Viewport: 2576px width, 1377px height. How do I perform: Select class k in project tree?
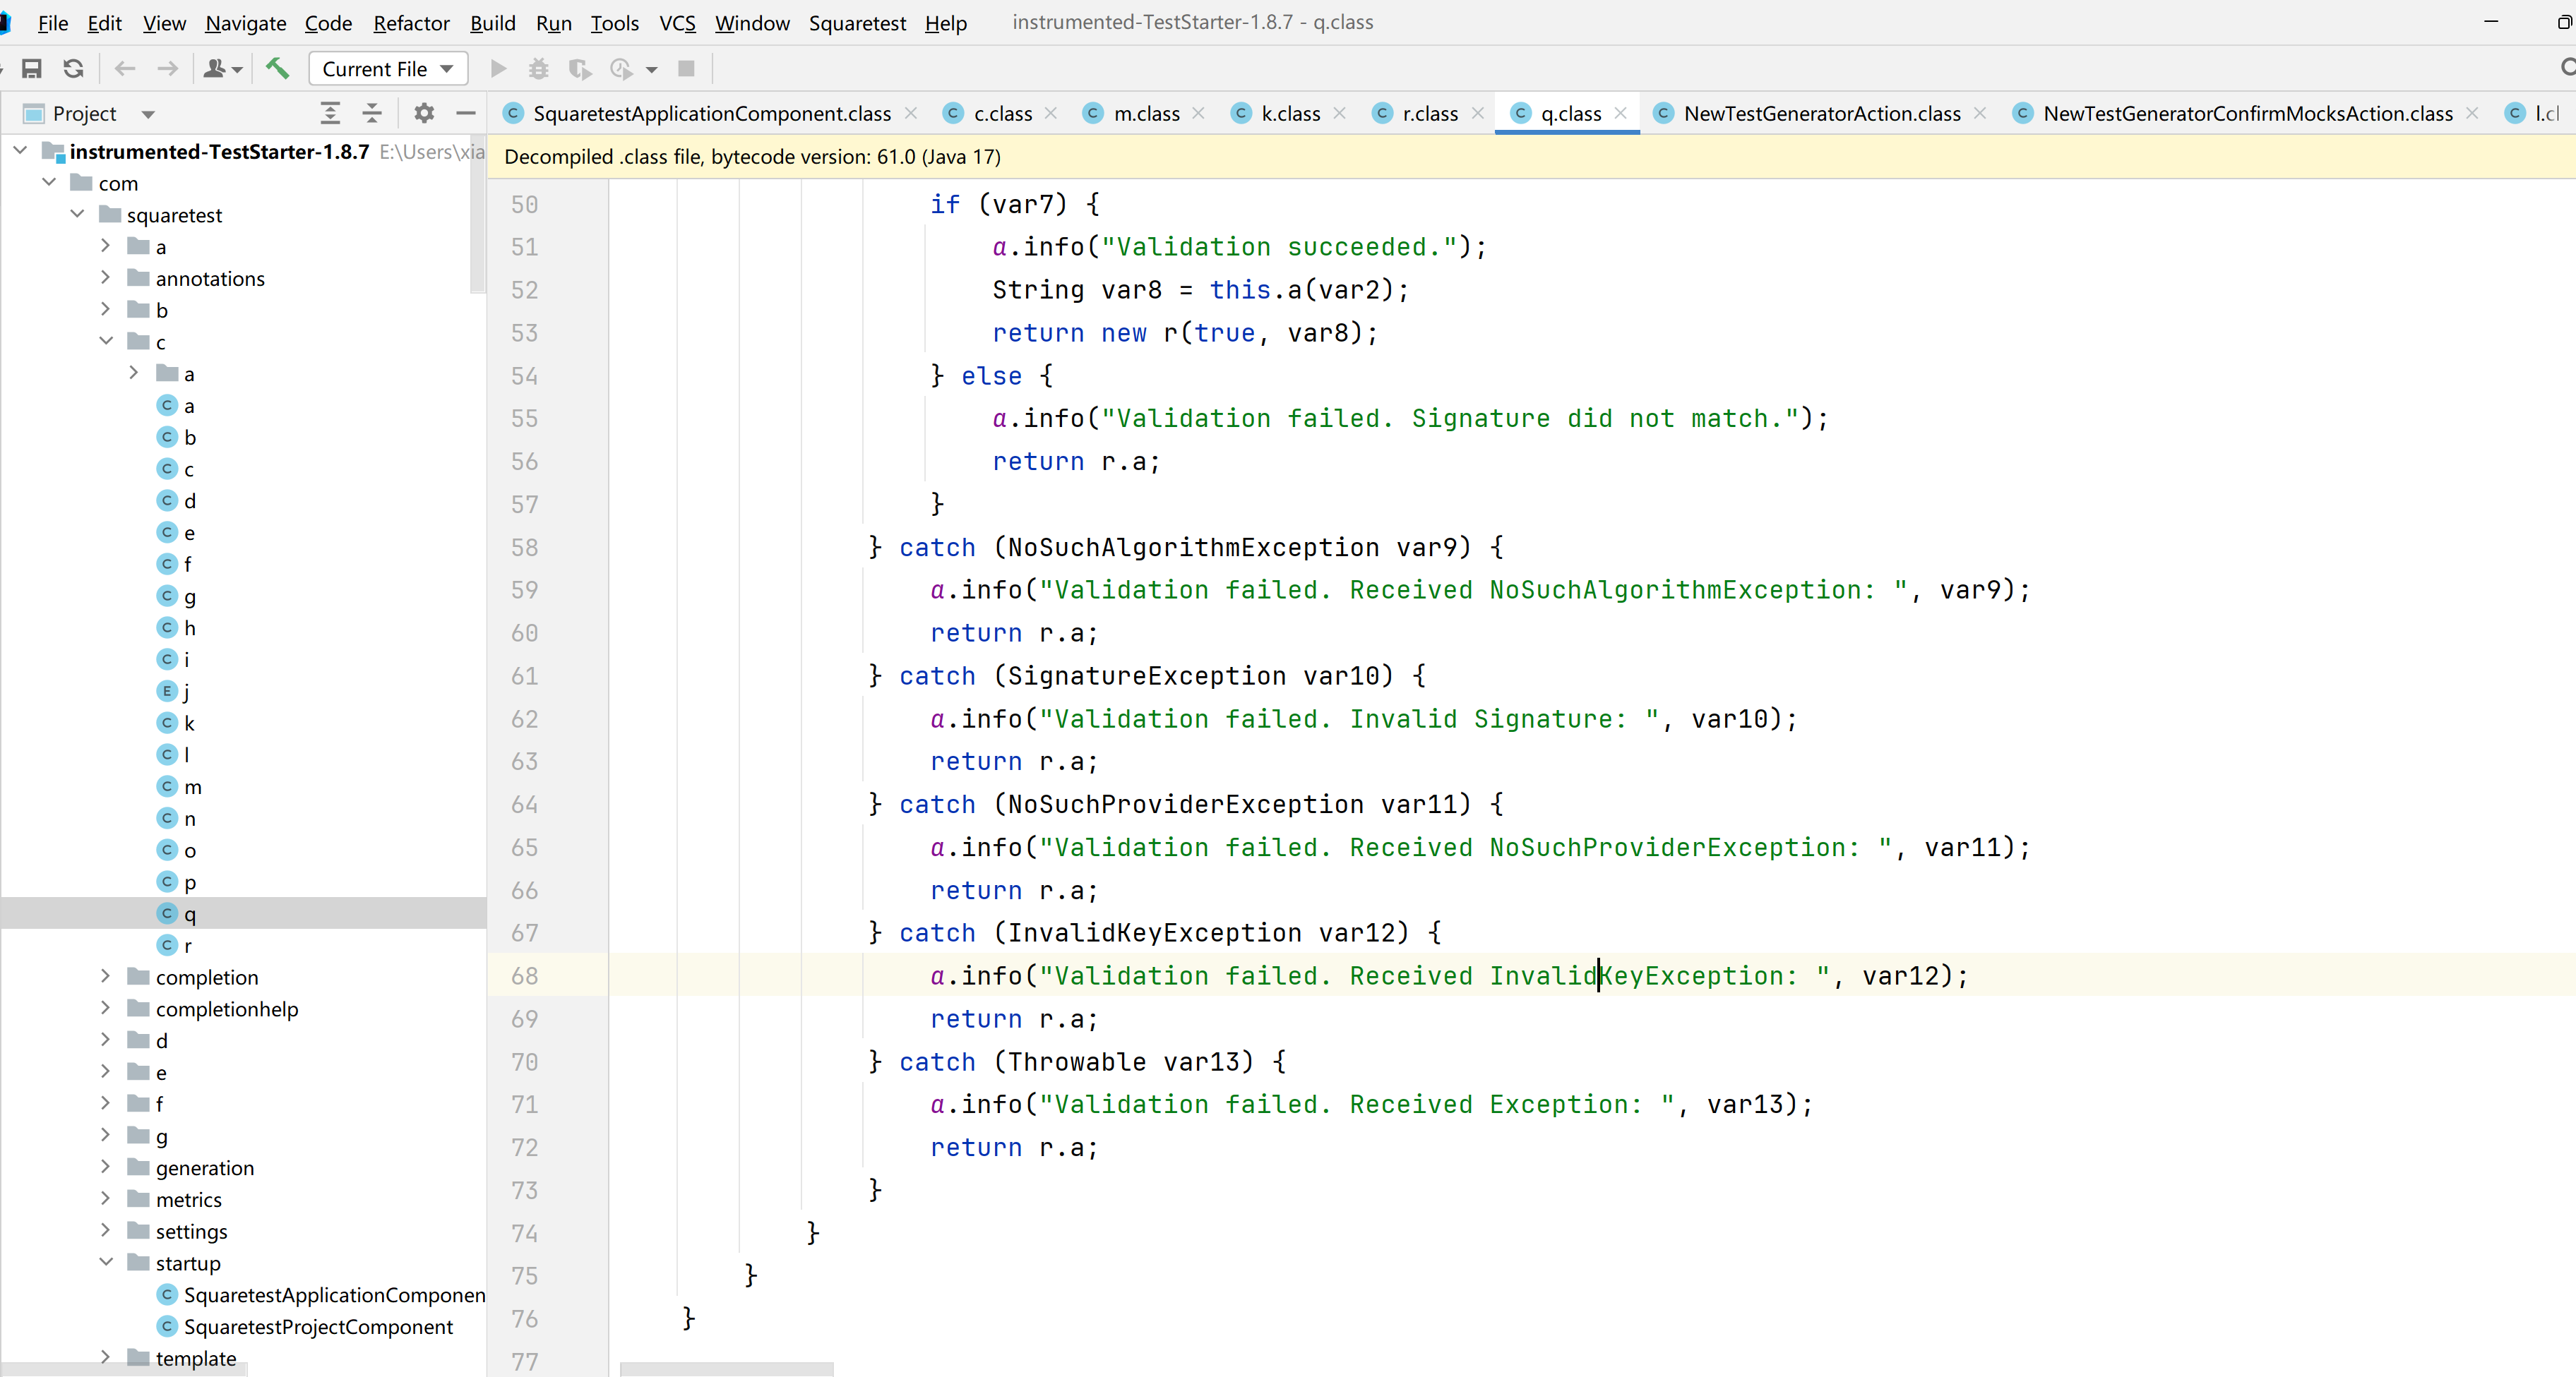point(176,723)
